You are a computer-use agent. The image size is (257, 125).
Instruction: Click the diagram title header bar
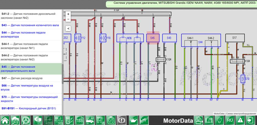click(x=181, y=4)
